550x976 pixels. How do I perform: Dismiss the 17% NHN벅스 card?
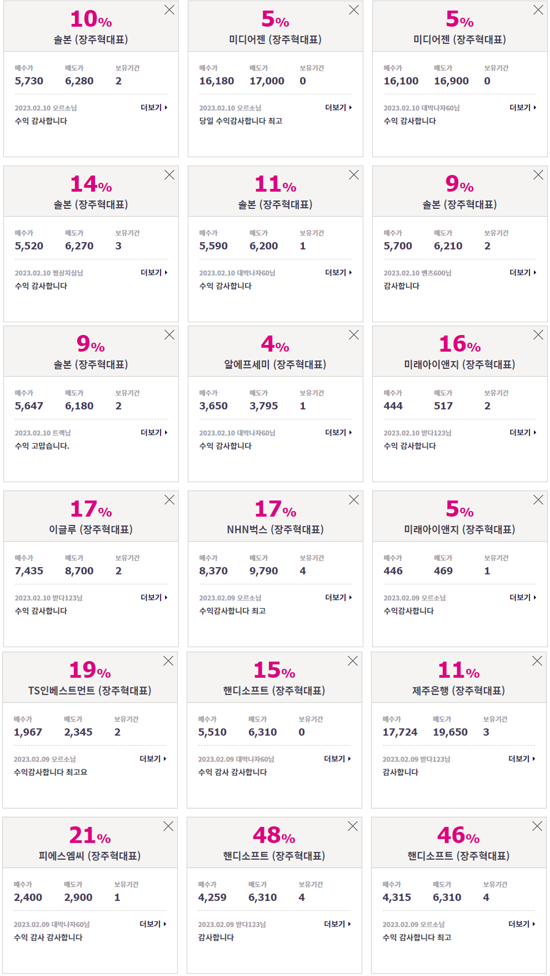click(x=354, y=500)
